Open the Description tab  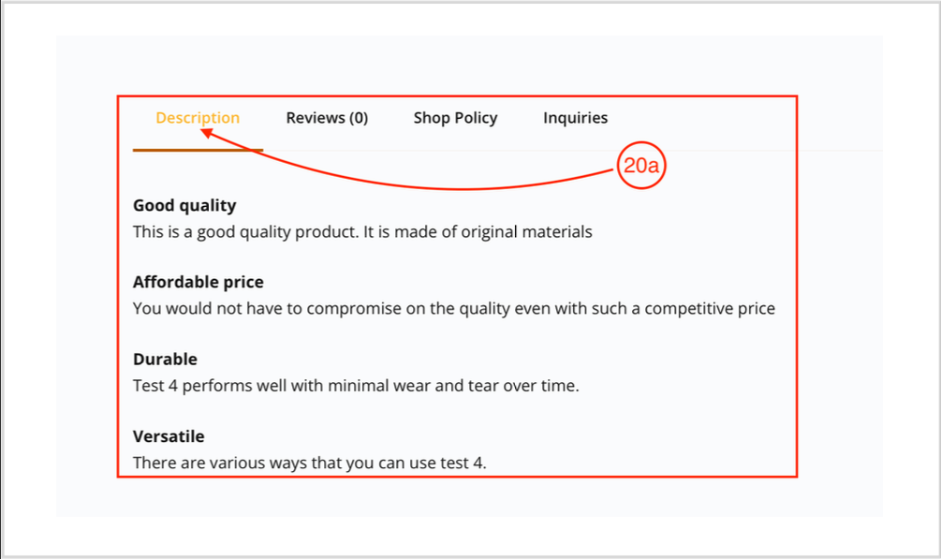198,118
